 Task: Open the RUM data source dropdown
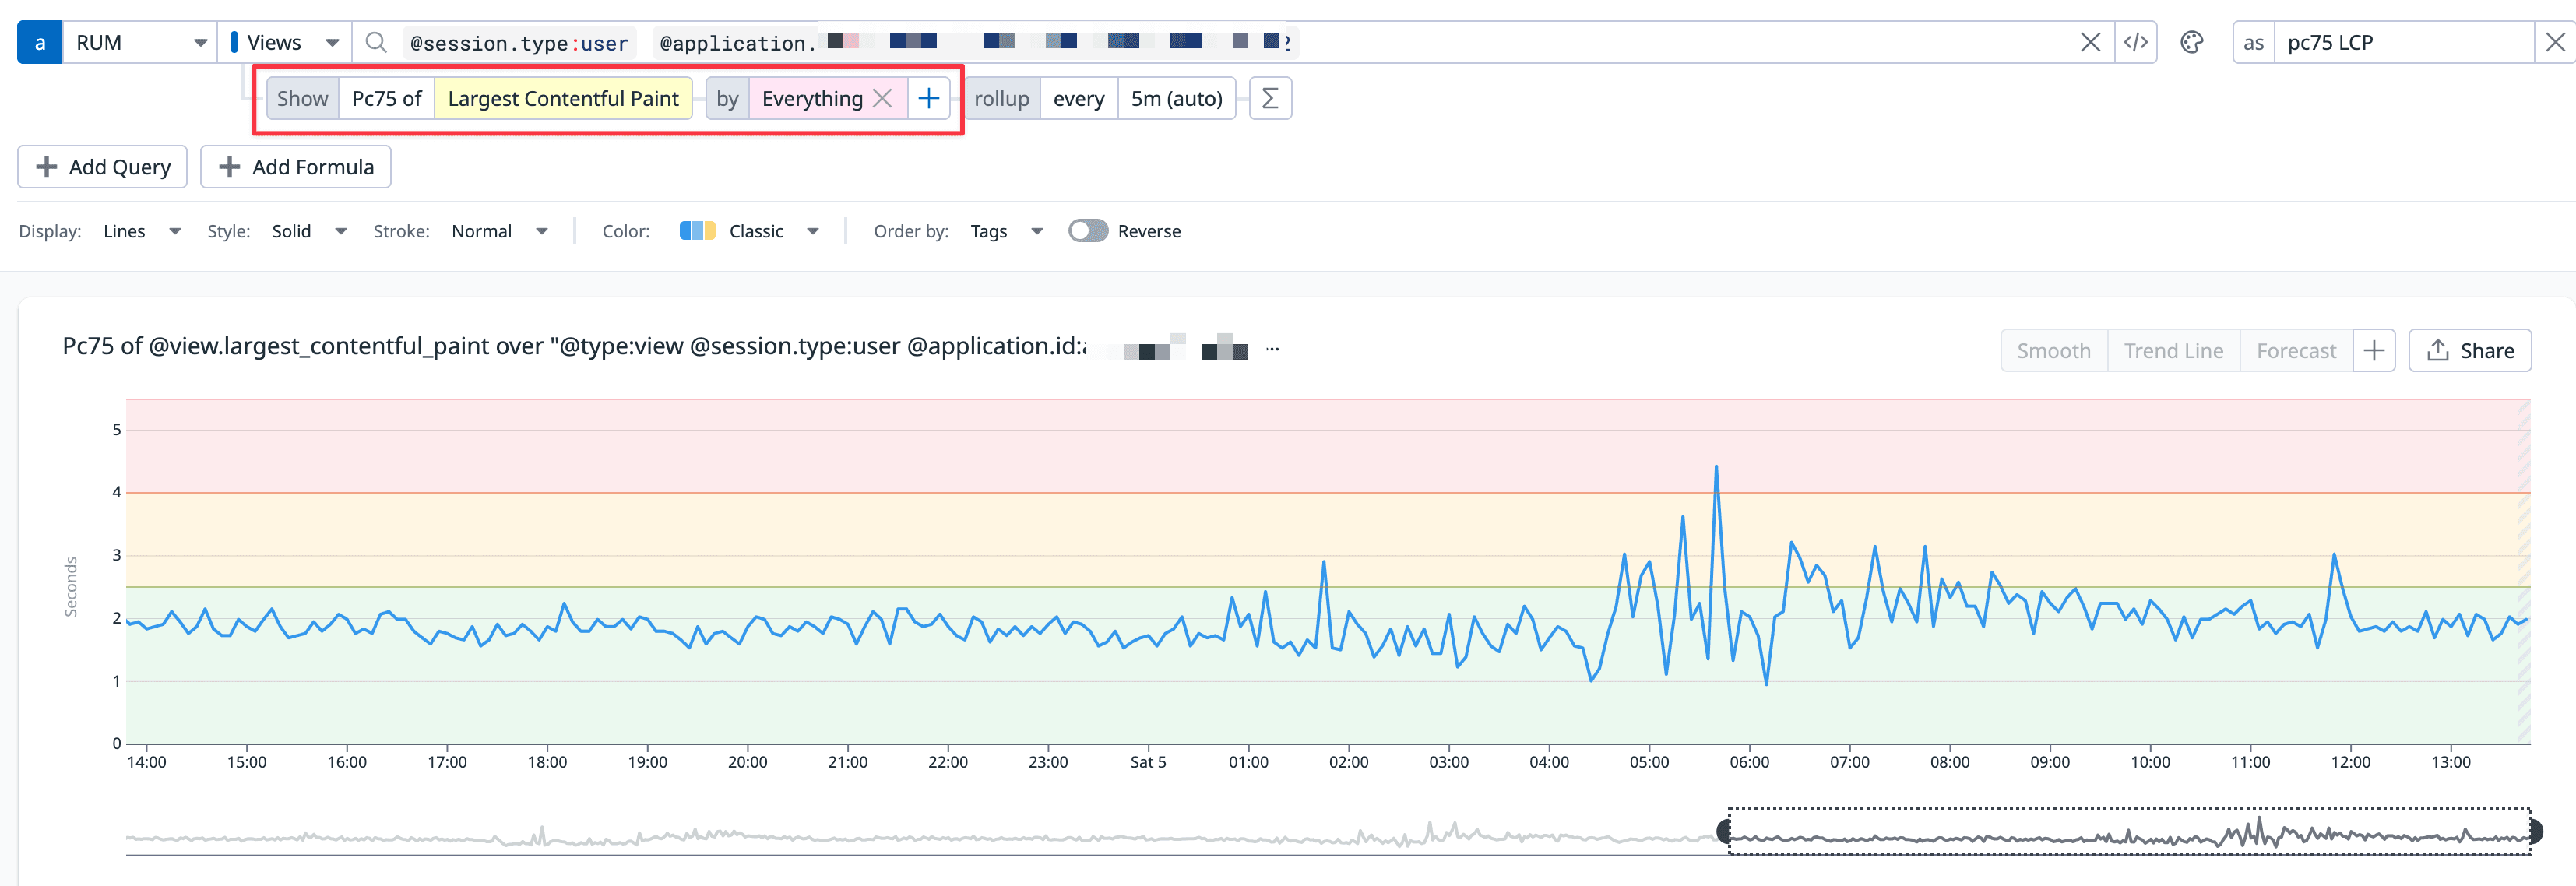pos(140,42)
